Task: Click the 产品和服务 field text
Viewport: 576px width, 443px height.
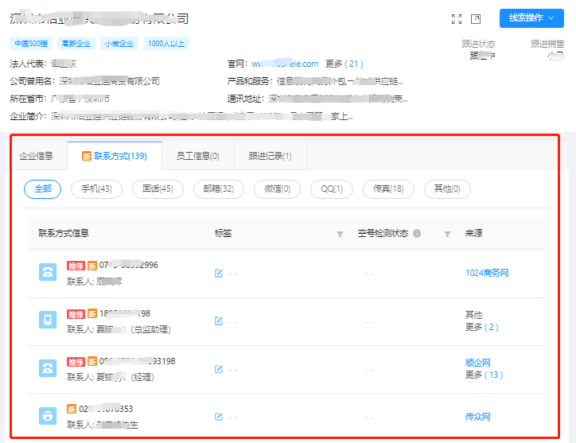Action: pos(340,81)
